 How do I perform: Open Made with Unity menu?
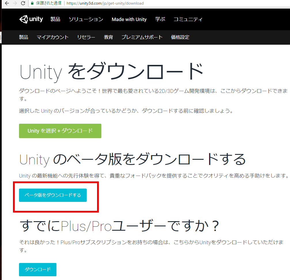[x=129, y=19]
